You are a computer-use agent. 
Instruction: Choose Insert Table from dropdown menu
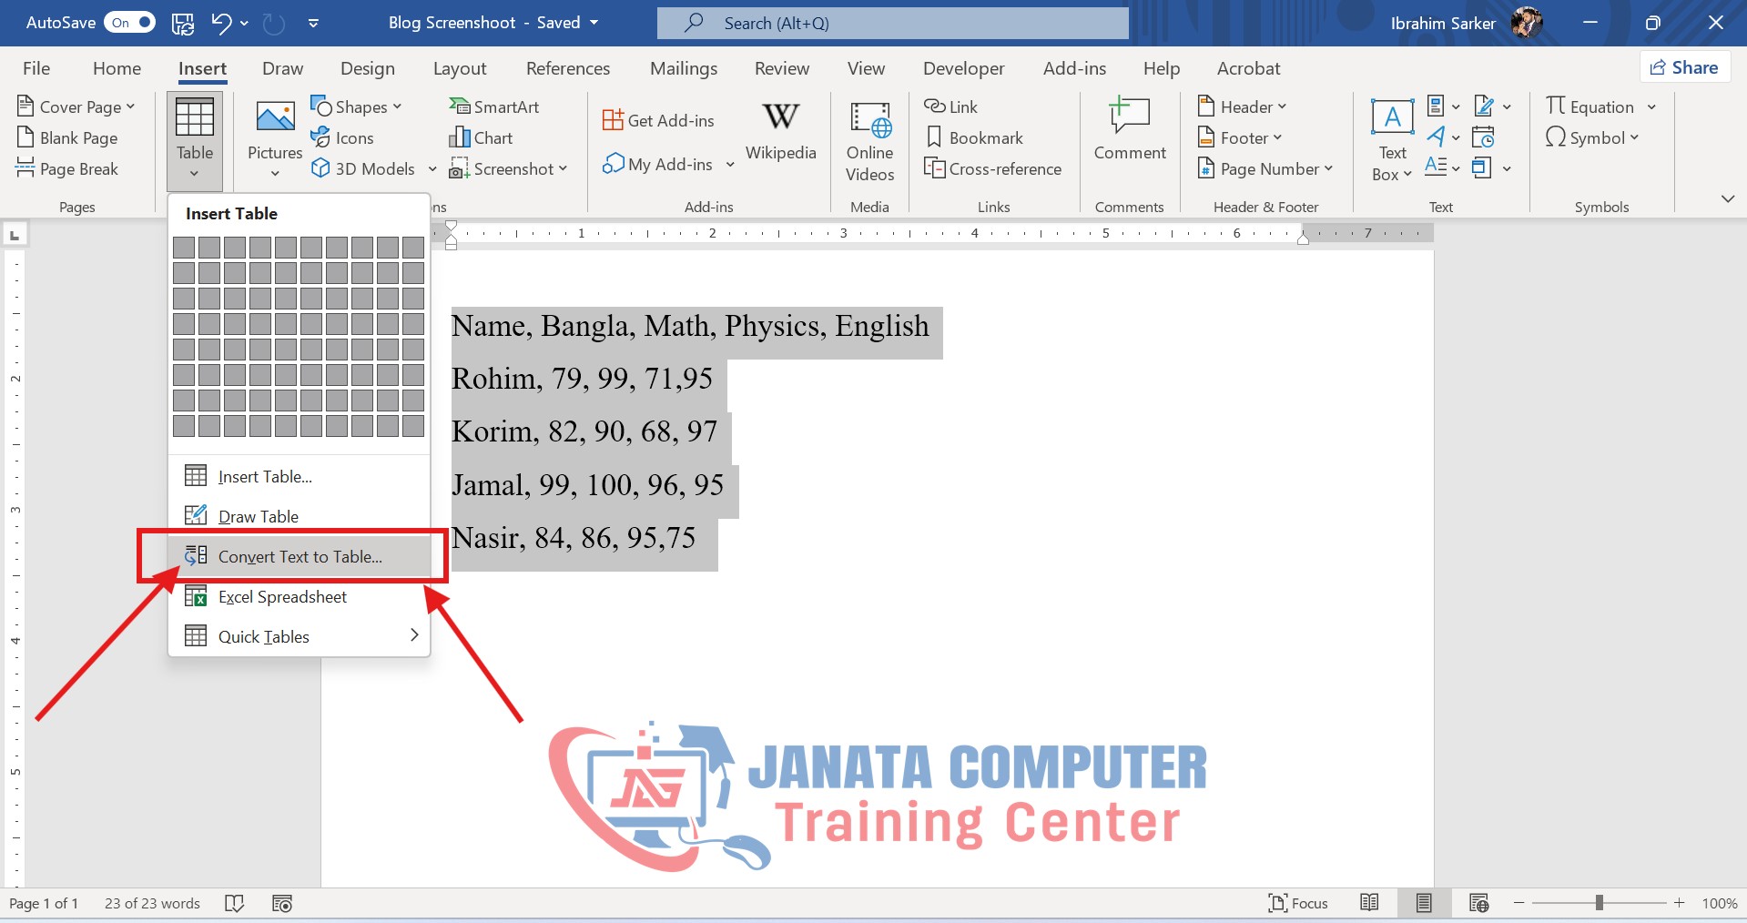(x=264, y=476)
